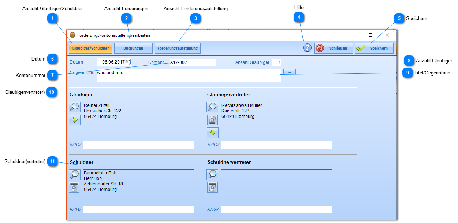The height and width of the screenshot is (223, 458).
Task: Switch to the Gläubiger/Schuldner tab
Action: pyautogui.click(x=90, y=48)
